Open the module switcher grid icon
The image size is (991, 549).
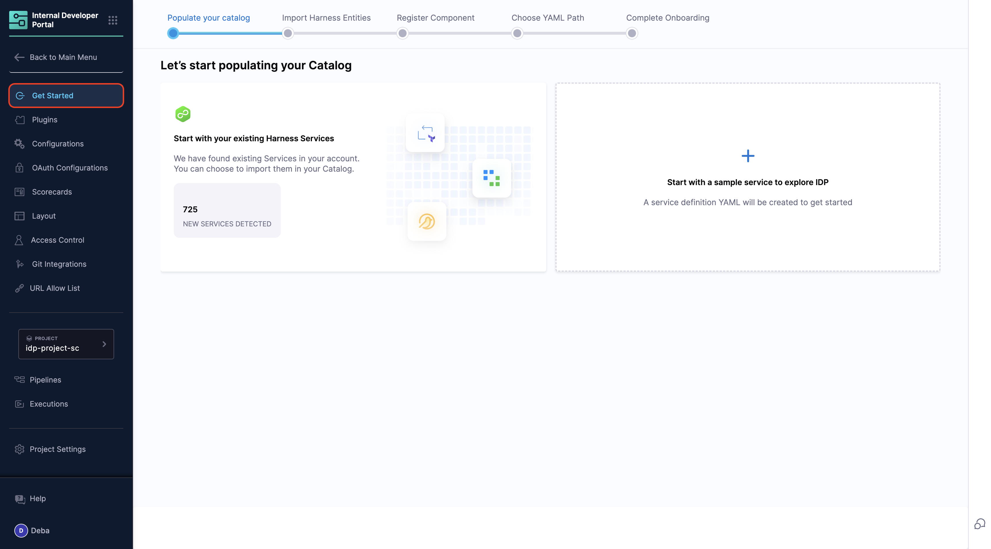point(113,20)
